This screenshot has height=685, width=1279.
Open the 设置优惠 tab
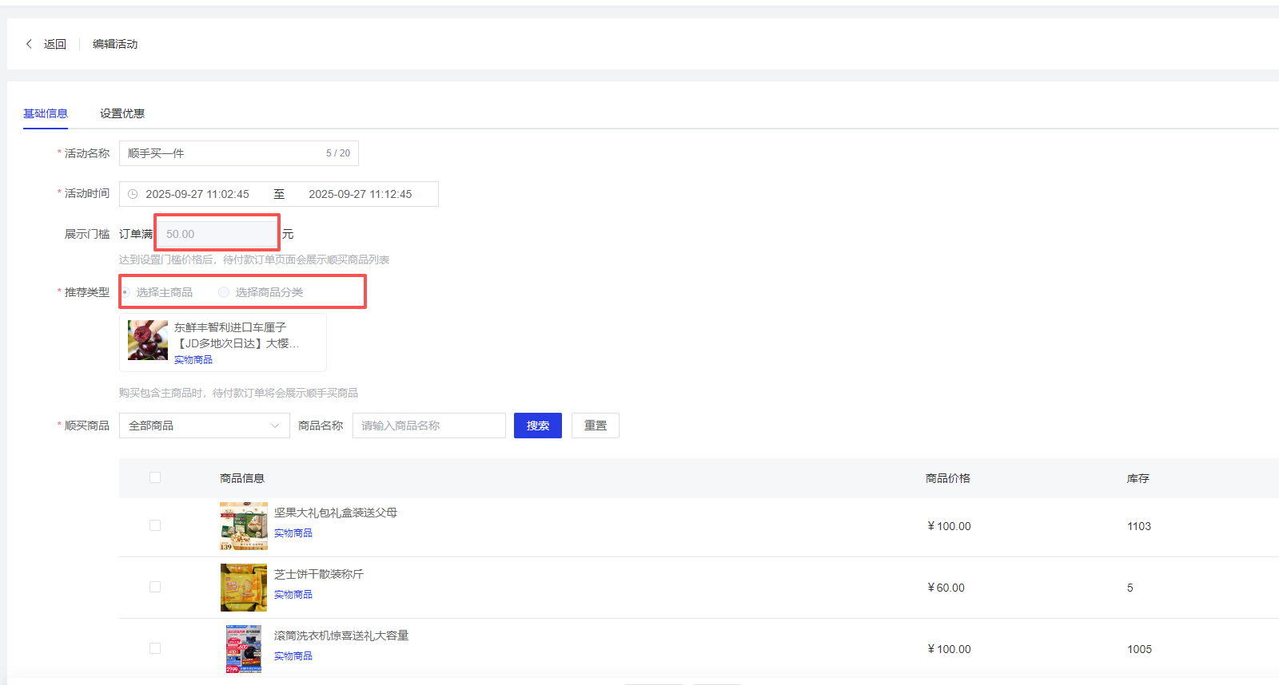(x=122, y=113)
